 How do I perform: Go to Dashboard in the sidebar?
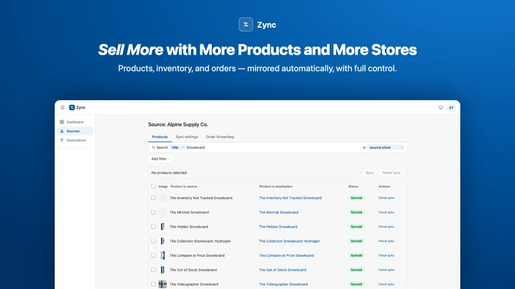point(75,122)
